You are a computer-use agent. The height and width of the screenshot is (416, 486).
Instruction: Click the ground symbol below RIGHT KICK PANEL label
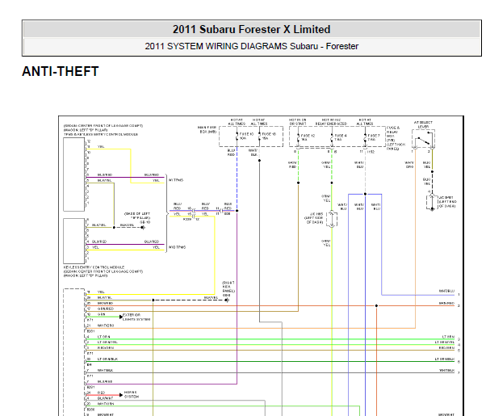click(x=227, y=300)
